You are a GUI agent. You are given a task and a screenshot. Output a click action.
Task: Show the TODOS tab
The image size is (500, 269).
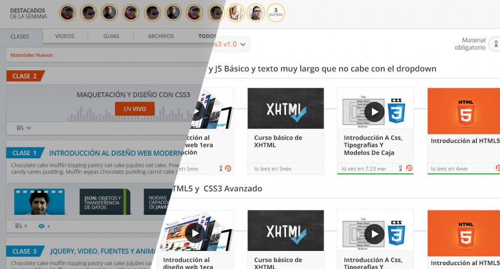point(207,36)
